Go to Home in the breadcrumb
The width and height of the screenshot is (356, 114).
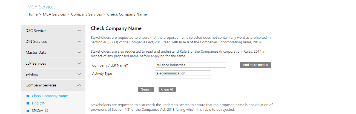click(x=32, y=14)
